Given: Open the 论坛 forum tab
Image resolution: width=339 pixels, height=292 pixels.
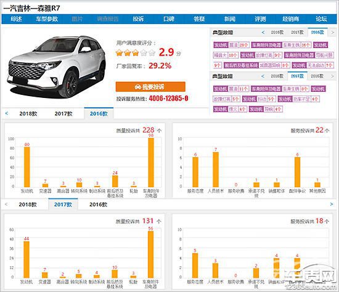Looking at the screenshot, I should [x=321, y=19].
